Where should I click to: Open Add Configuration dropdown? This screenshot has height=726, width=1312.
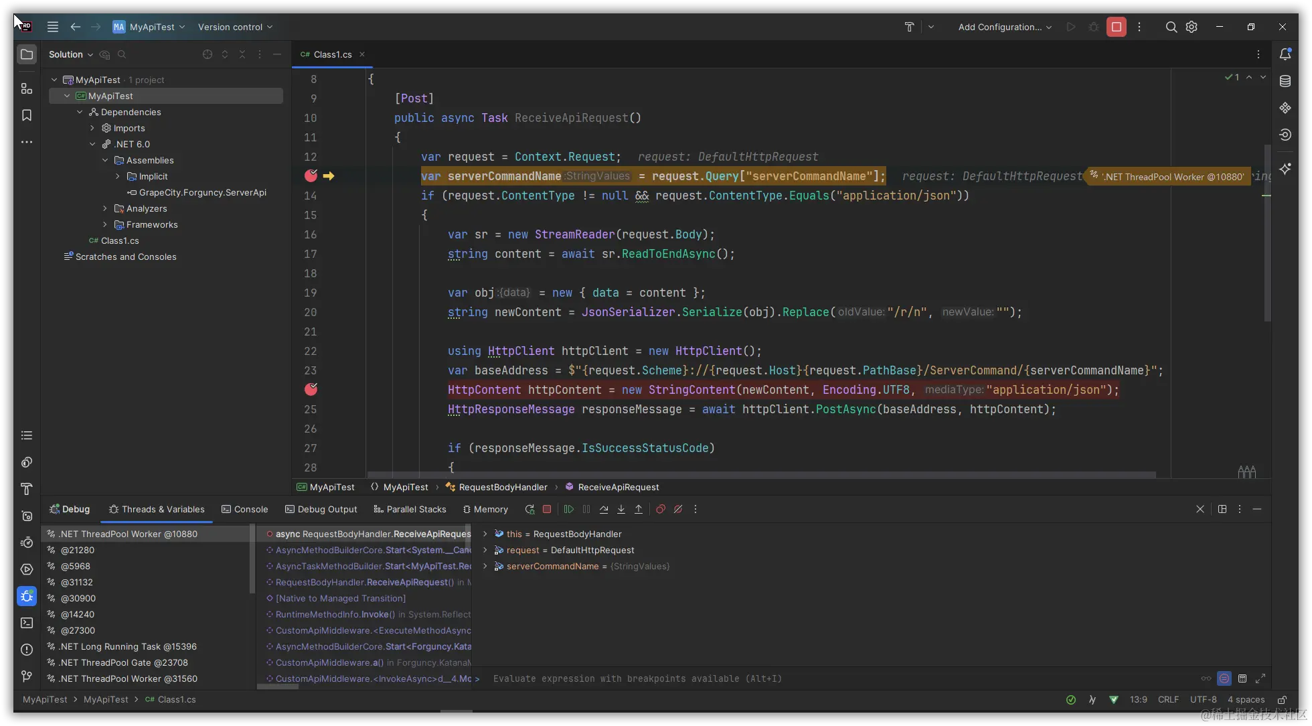pyautogui.click(x=1004, y=27)
